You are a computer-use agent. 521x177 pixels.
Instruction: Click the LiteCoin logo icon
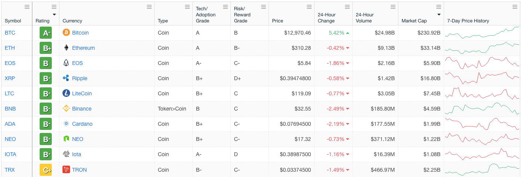(x=66, y=93)
